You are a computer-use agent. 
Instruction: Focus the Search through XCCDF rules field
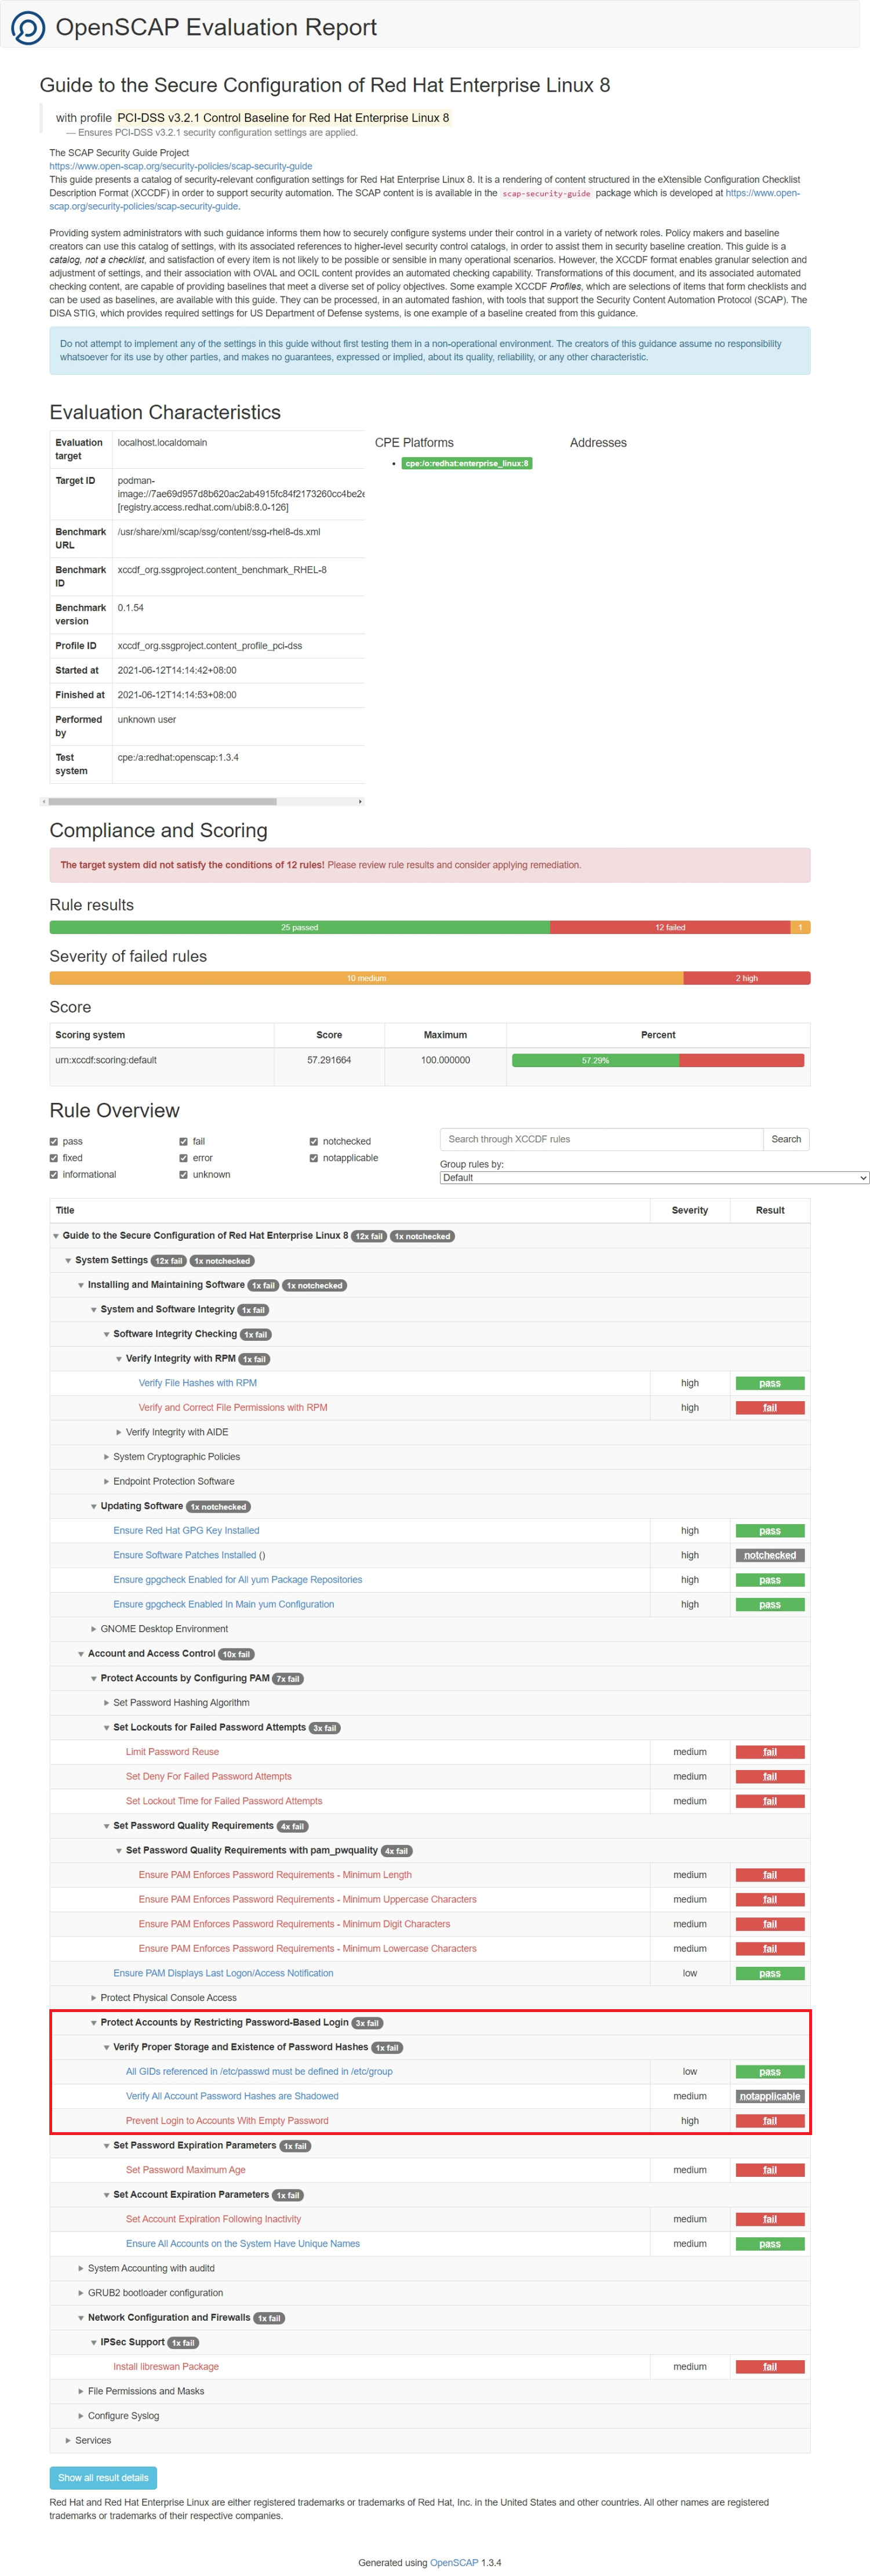601,1139
